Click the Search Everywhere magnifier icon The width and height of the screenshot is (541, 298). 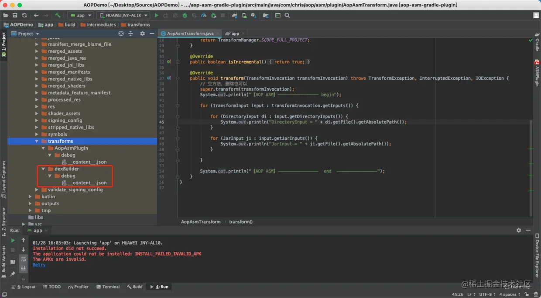287,15
